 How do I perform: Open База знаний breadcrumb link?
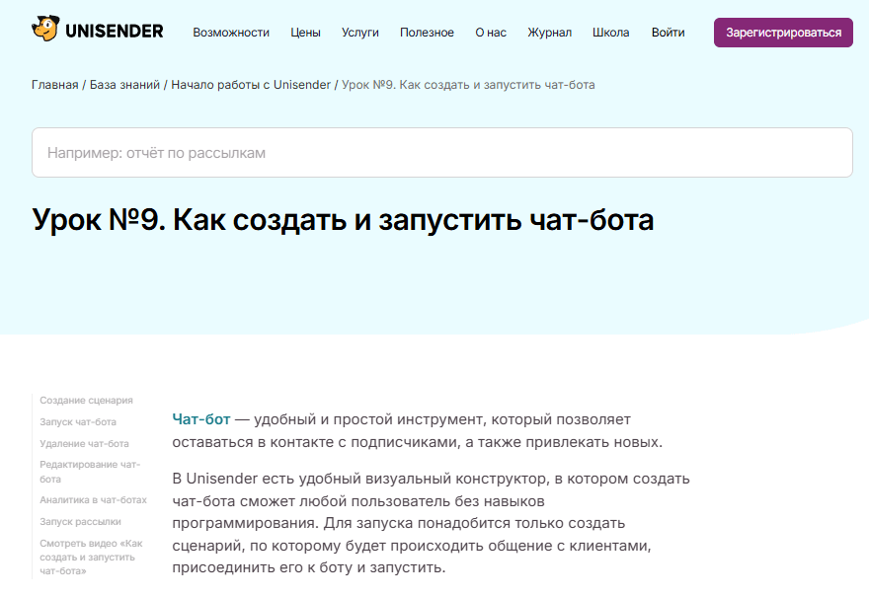coord(124,85)
